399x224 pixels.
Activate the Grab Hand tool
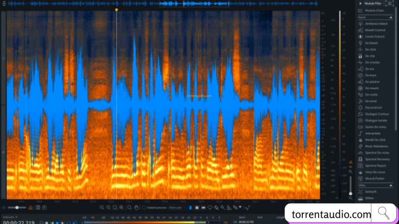coord(136,208)
